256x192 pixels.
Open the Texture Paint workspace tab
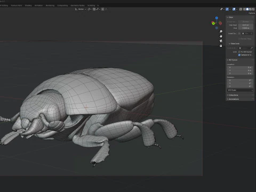point(17,5)
